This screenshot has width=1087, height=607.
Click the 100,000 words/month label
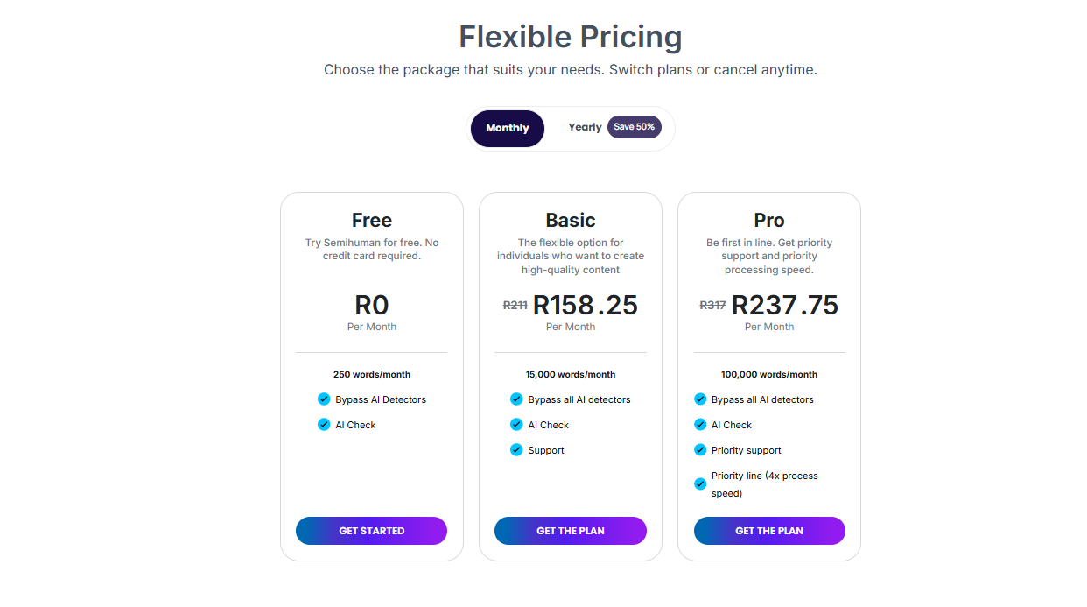768,375
